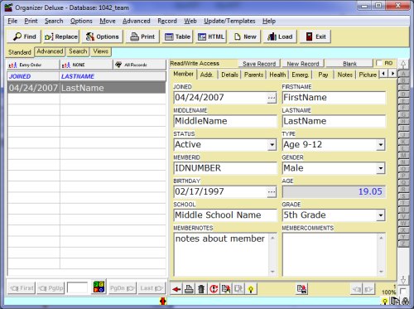Open the Search menu

[x=54, y=21]
